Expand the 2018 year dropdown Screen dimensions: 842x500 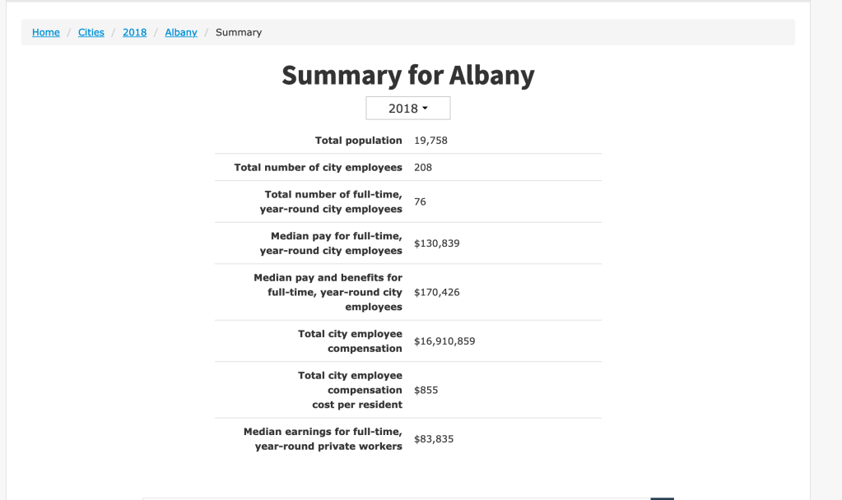pyautogui.click(x=408, y=109)
